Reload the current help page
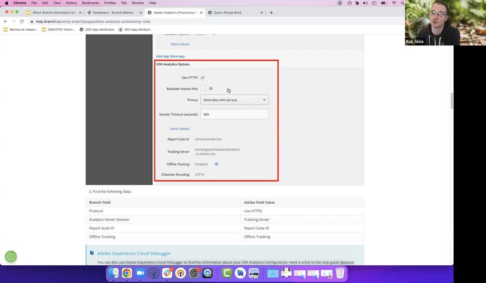The width and height of the screenshot is (486, 283). 22,21
